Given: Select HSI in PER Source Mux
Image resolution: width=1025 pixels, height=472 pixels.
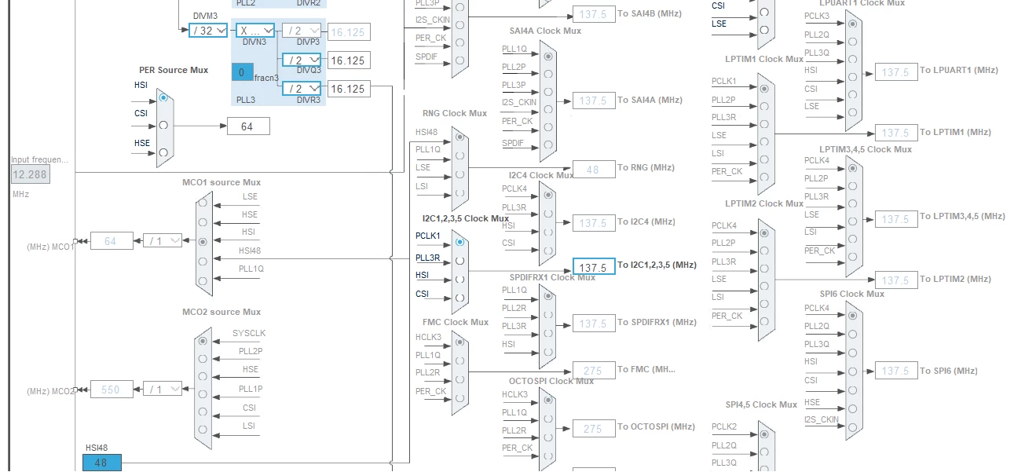Looking at the screenshot, I should click(163, 97).
